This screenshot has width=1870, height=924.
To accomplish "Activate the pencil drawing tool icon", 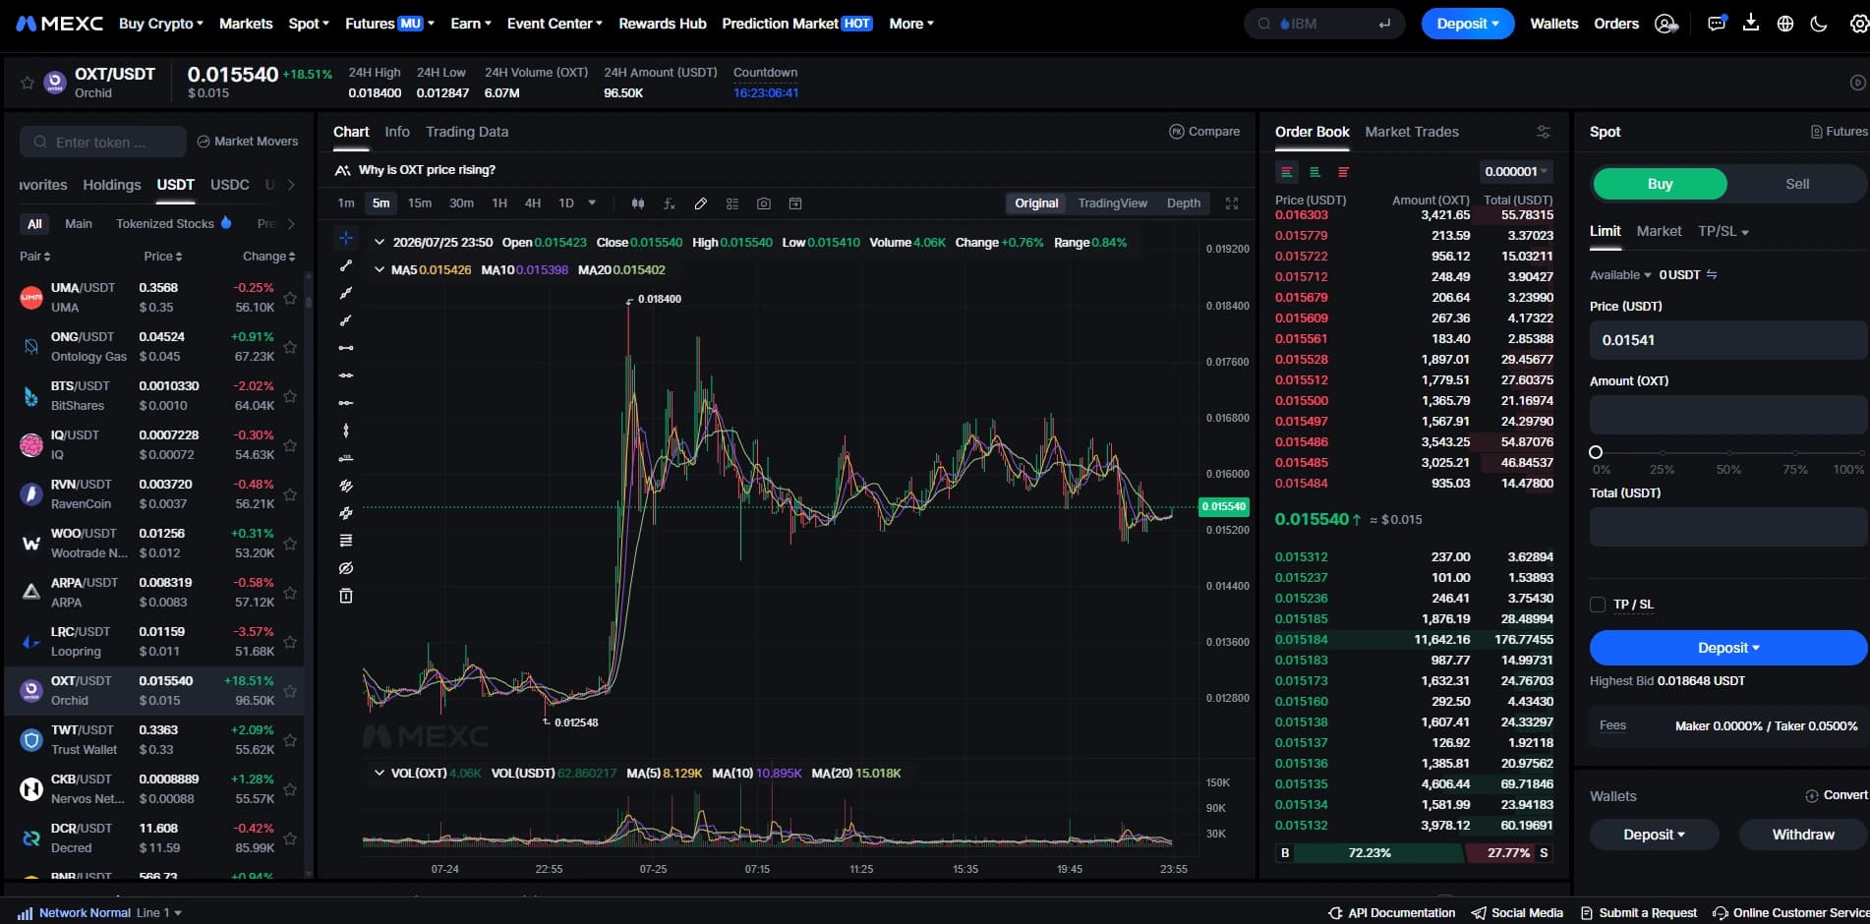I will 700,203.
